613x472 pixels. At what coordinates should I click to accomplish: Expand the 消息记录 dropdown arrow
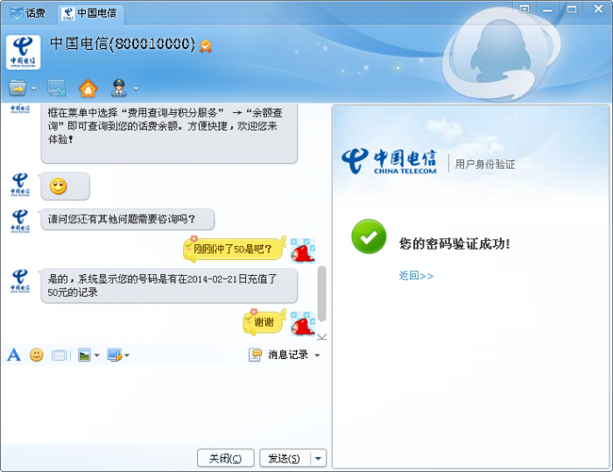tap(317, 356)
